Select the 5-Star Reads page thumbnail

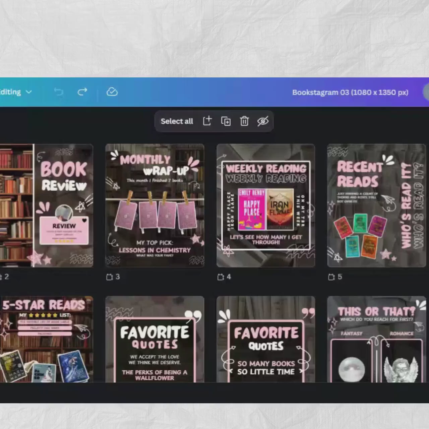[47, 339]
